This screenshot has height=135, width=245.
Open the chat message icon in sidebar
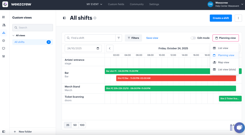4,48
